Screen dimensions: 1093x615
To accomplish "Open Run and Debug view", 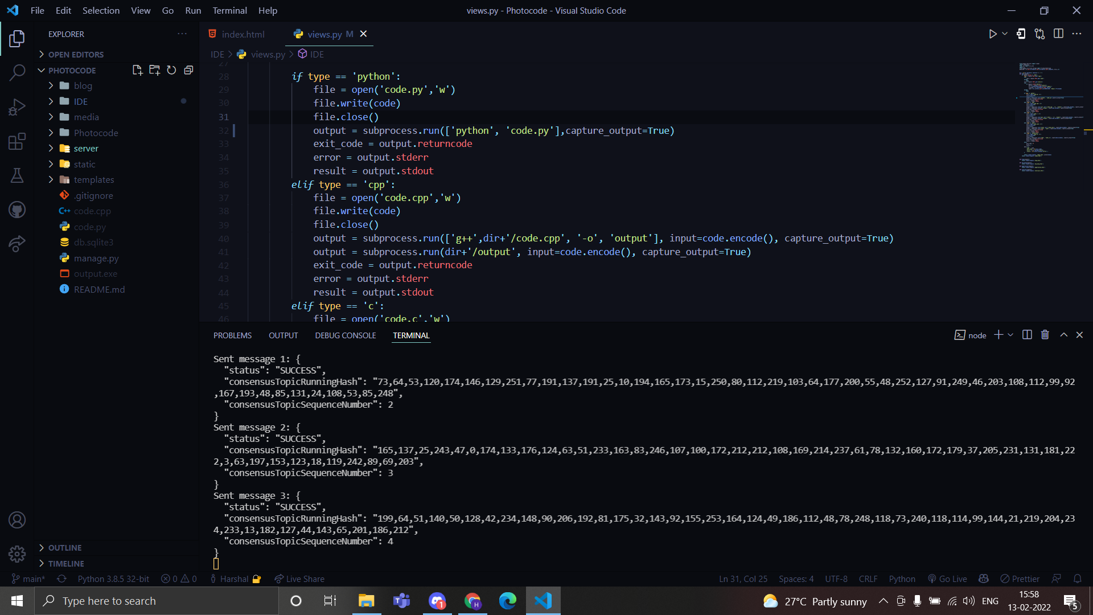I will click(x=17, y=107).
